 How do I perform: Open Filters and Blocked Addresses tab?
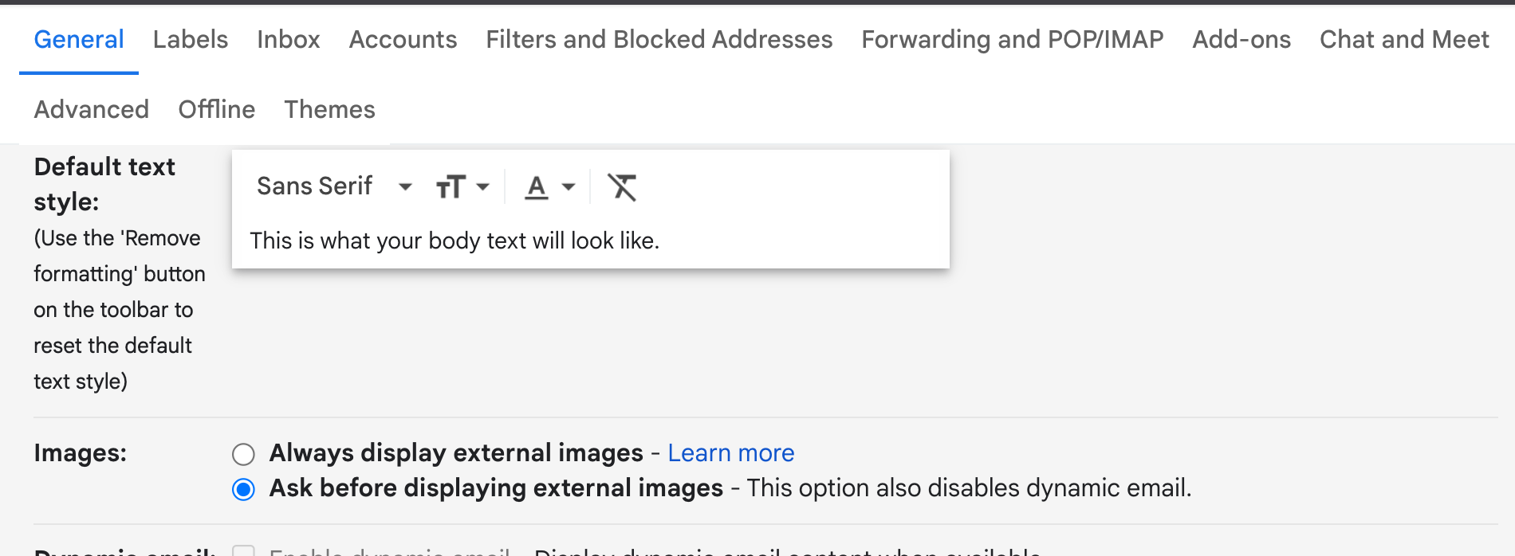click(659, 39)
